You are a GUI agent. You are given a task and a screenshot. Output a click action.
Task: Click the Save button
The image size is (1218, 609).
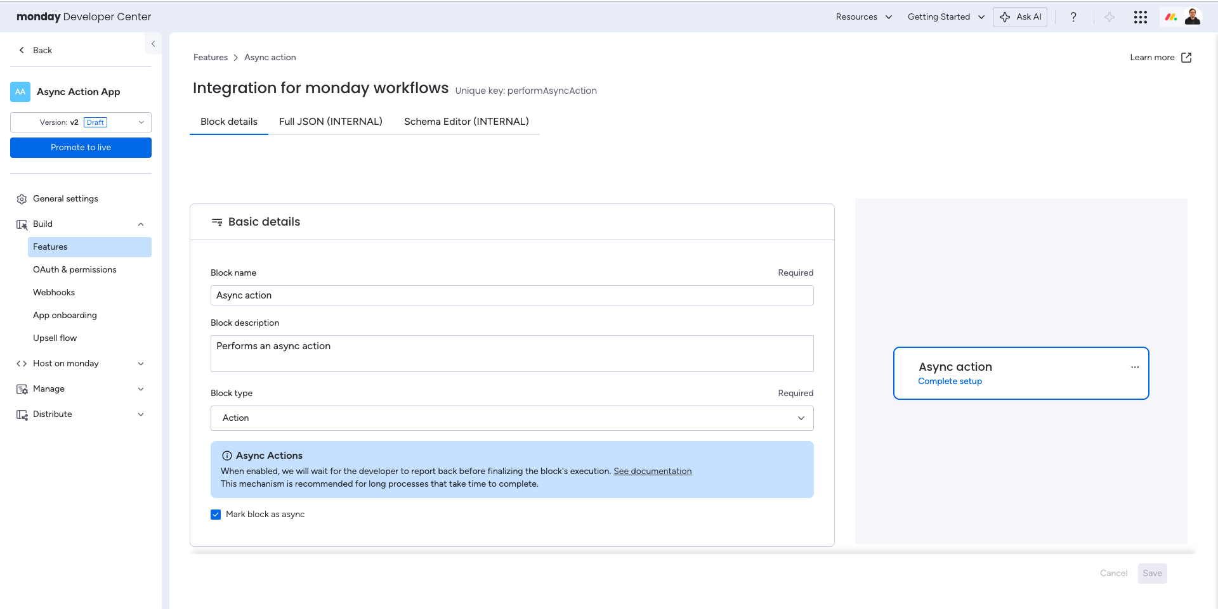point(1152,574)
